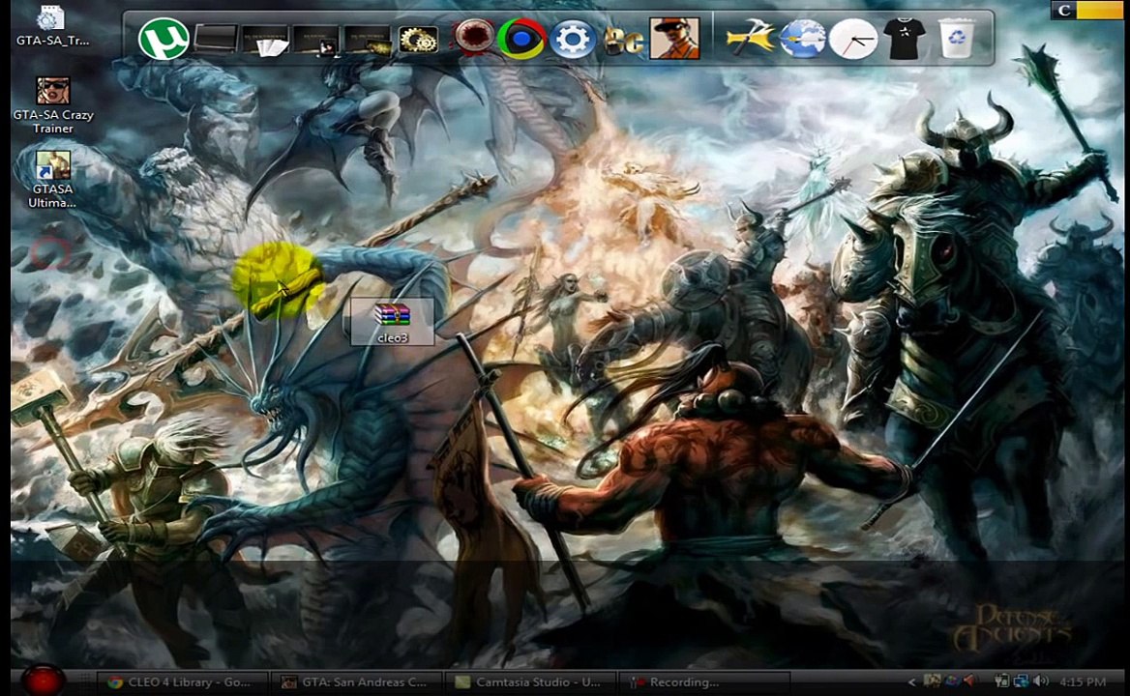Click the volume speaker tray icon
The image size is (1130, 696).
click(x=1040, y=681)
